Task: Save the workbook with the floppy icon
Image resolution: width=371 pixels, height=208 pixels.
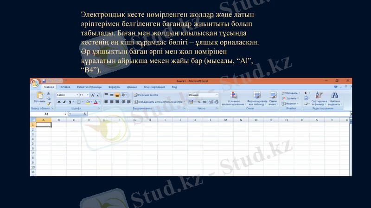Action: pos(44,81)
